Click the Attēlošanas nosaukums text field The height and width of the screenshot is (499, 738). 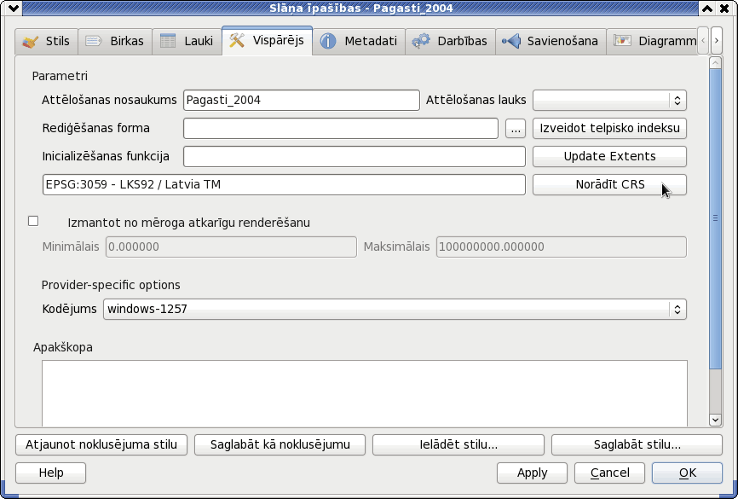(301, 101)
